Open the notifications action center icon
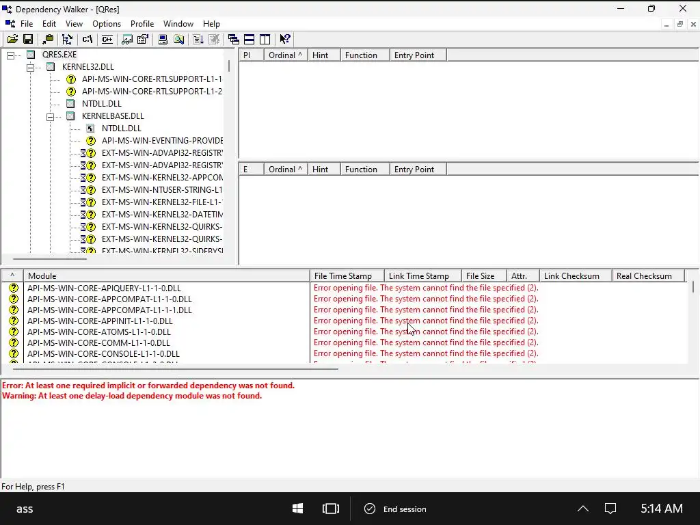Screen dimensions: 700x525 [x=610, y=509]
